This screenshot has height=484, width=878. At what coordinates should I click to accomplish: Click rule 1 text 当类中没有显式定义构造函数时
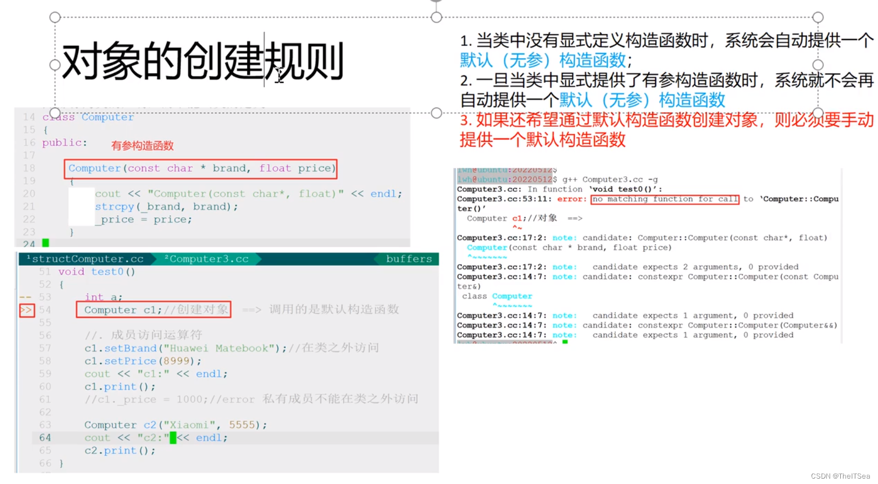pos(592,40)
